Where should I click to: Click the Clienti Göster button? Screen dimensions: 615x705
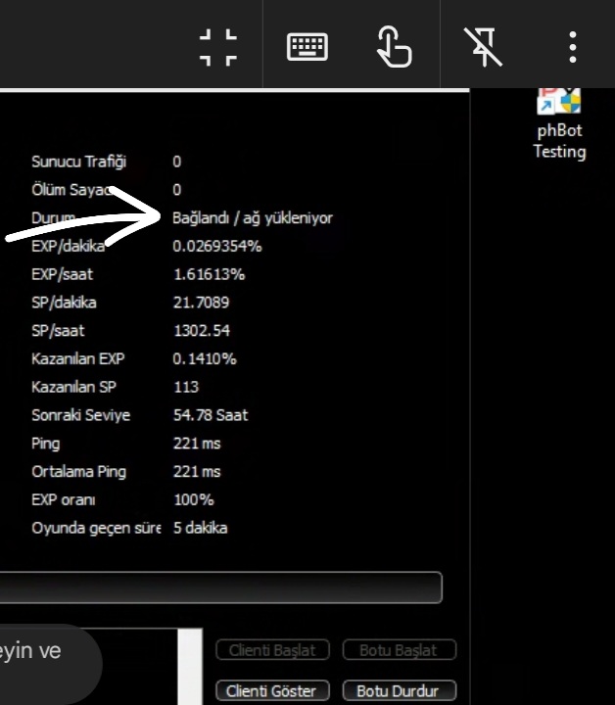[272, 690]
